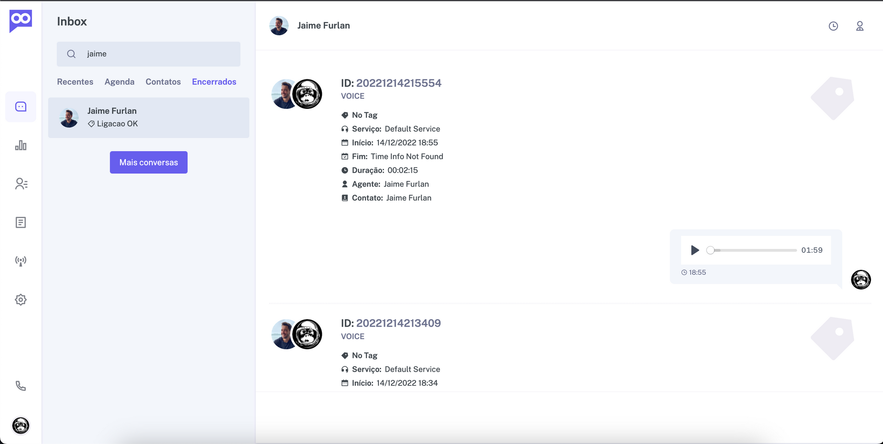Screen dimensions: 883x444
Task: Switch to the Recentes tab
Action: [x=75, y=82]
